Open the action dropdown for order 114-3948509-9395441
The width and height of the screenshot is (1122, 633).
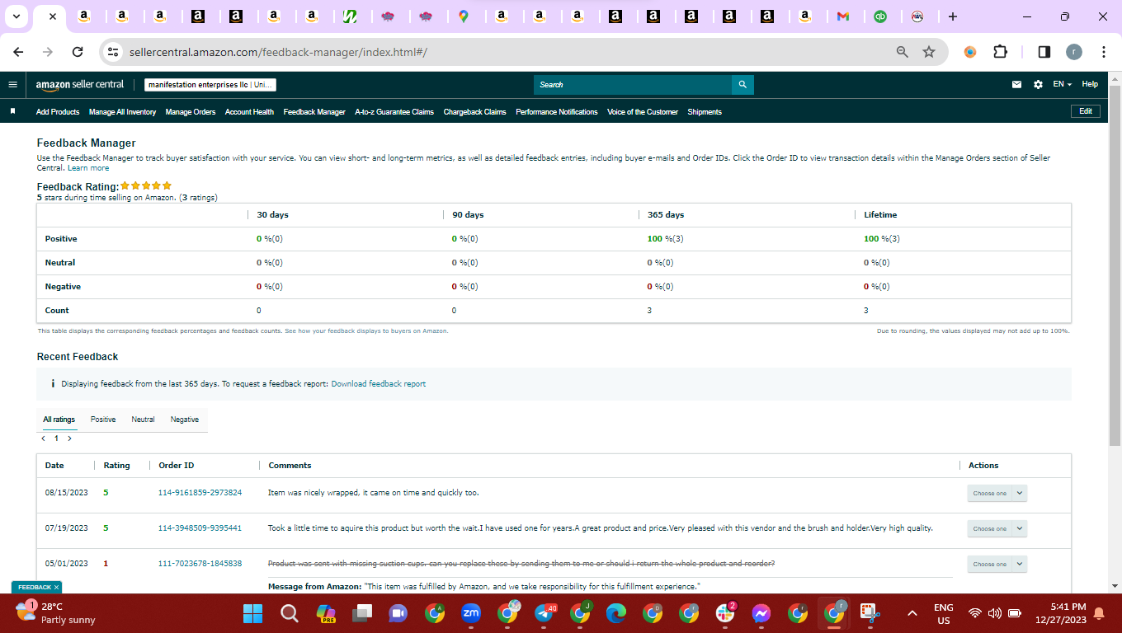tap(997, 528)
